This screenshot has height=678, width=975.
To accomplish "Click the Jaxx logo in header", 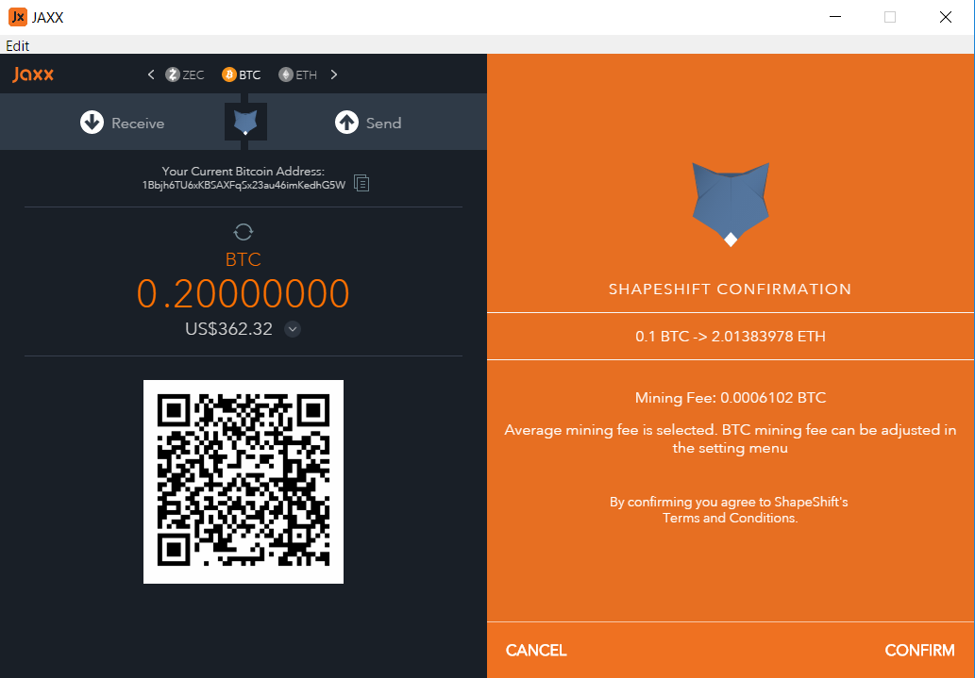I will pos(33,74).
